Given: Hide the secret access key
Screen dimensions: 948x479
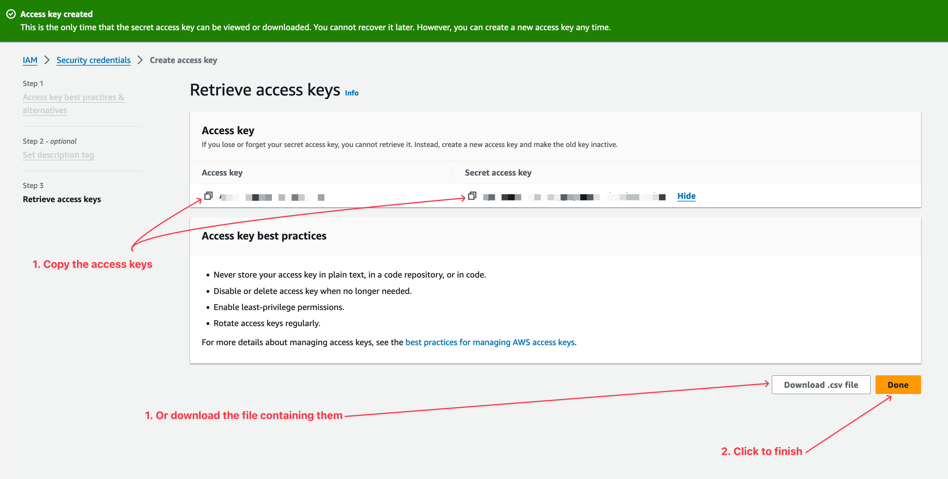Looking at the screenshot, I should pyautogui.click(x=686, y=196).
